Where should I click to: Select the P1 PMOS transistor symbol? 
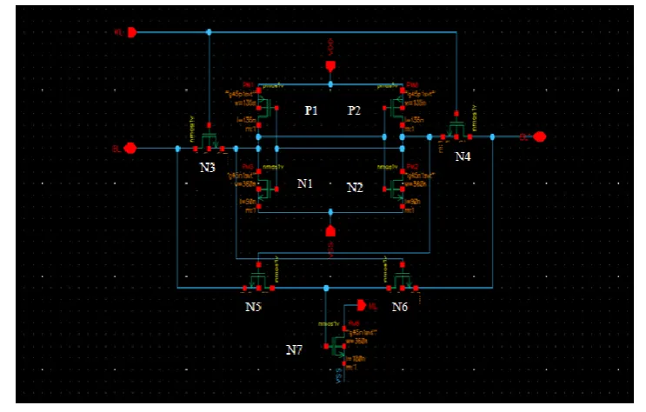coord(268,108)
